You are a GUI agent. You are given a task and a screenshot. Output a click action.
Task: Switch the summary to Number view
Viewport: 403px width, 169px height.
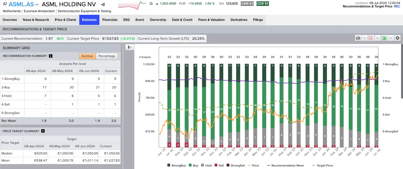tap(87, 56)
